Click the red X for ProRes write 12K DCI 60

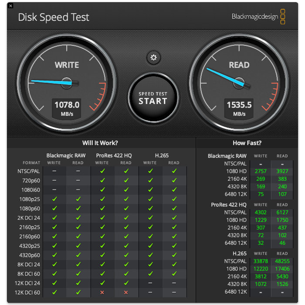tap(102, 292)
